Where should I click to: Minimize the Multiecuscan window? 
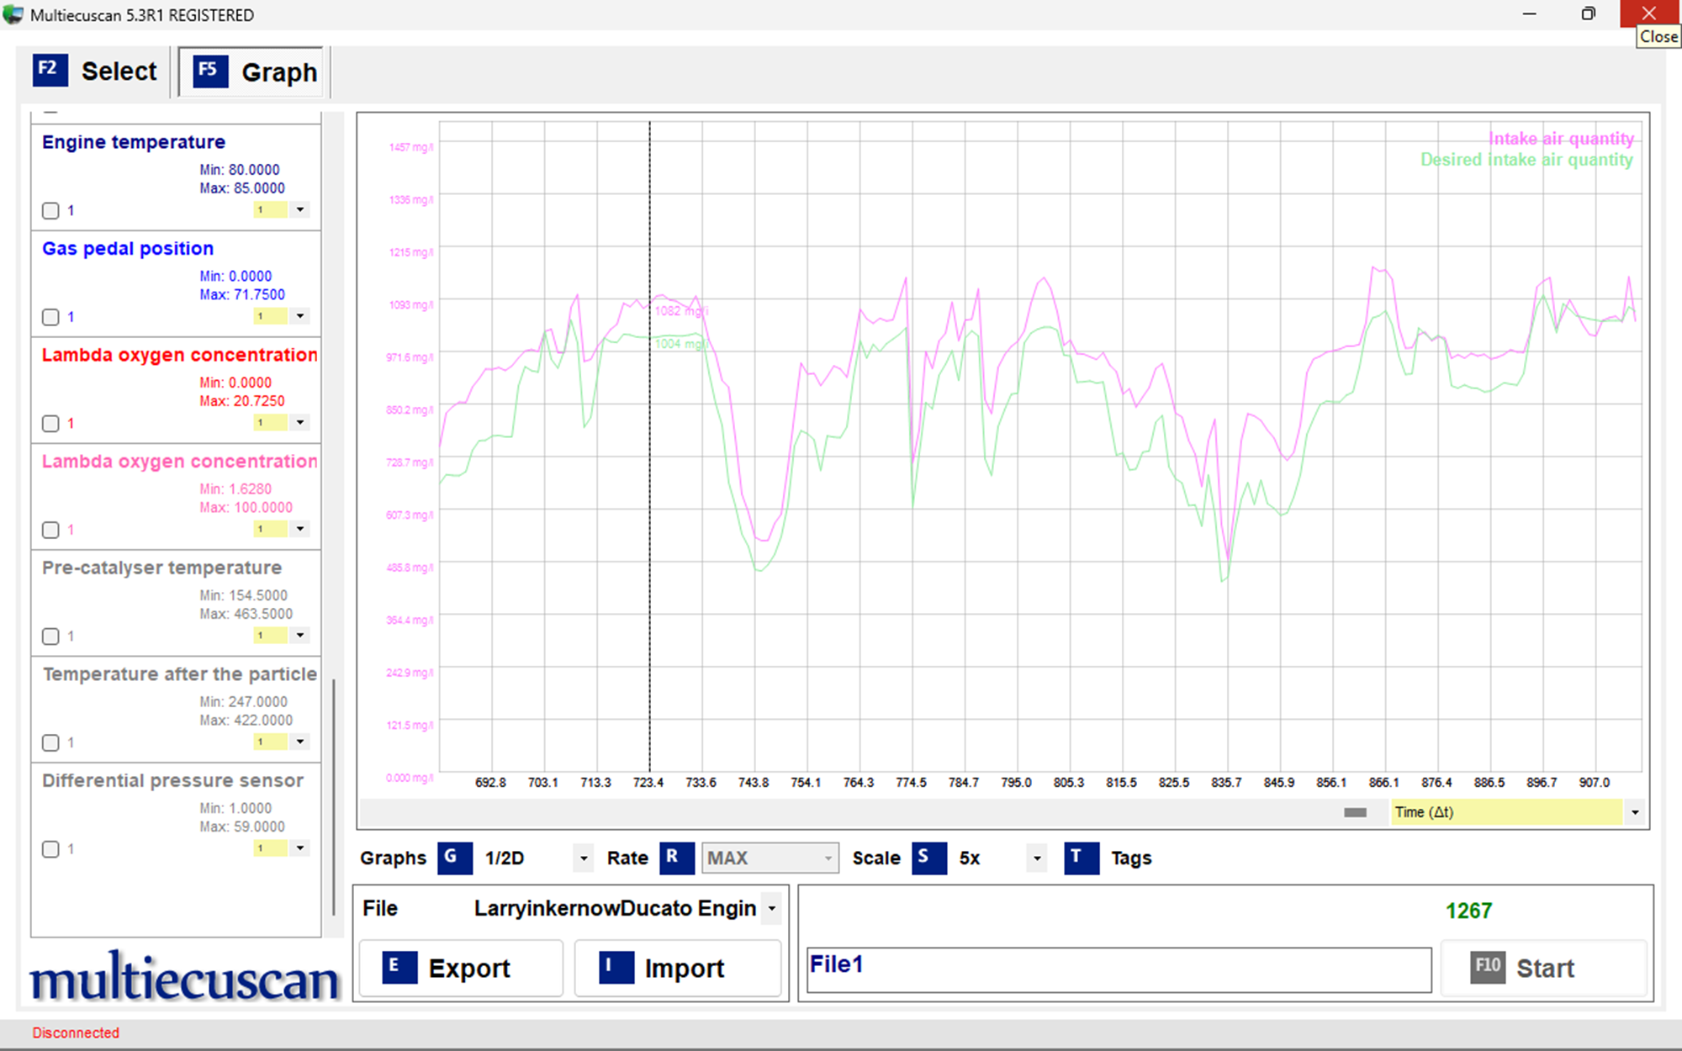tap(1529, 13)
